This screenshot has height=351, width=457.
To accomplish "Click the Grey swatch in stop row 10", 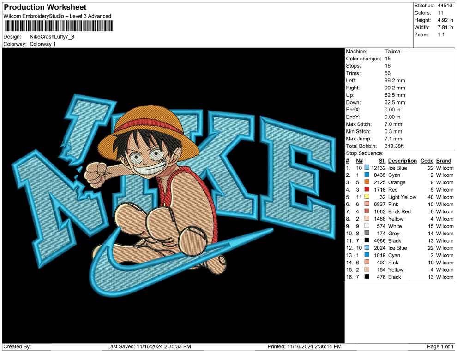I will (367, 233).
